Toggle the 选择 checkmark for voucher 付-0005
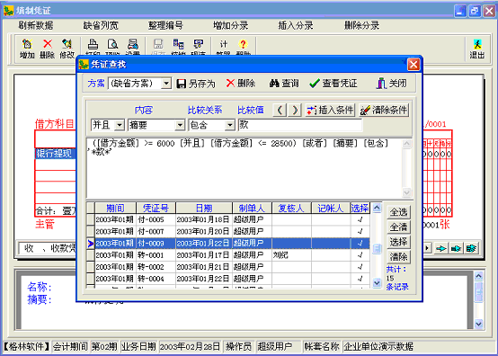 tap(360, 219)
